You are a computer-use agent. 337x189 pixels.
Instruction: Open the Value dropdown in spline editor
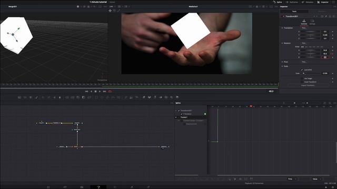point(317,179)
